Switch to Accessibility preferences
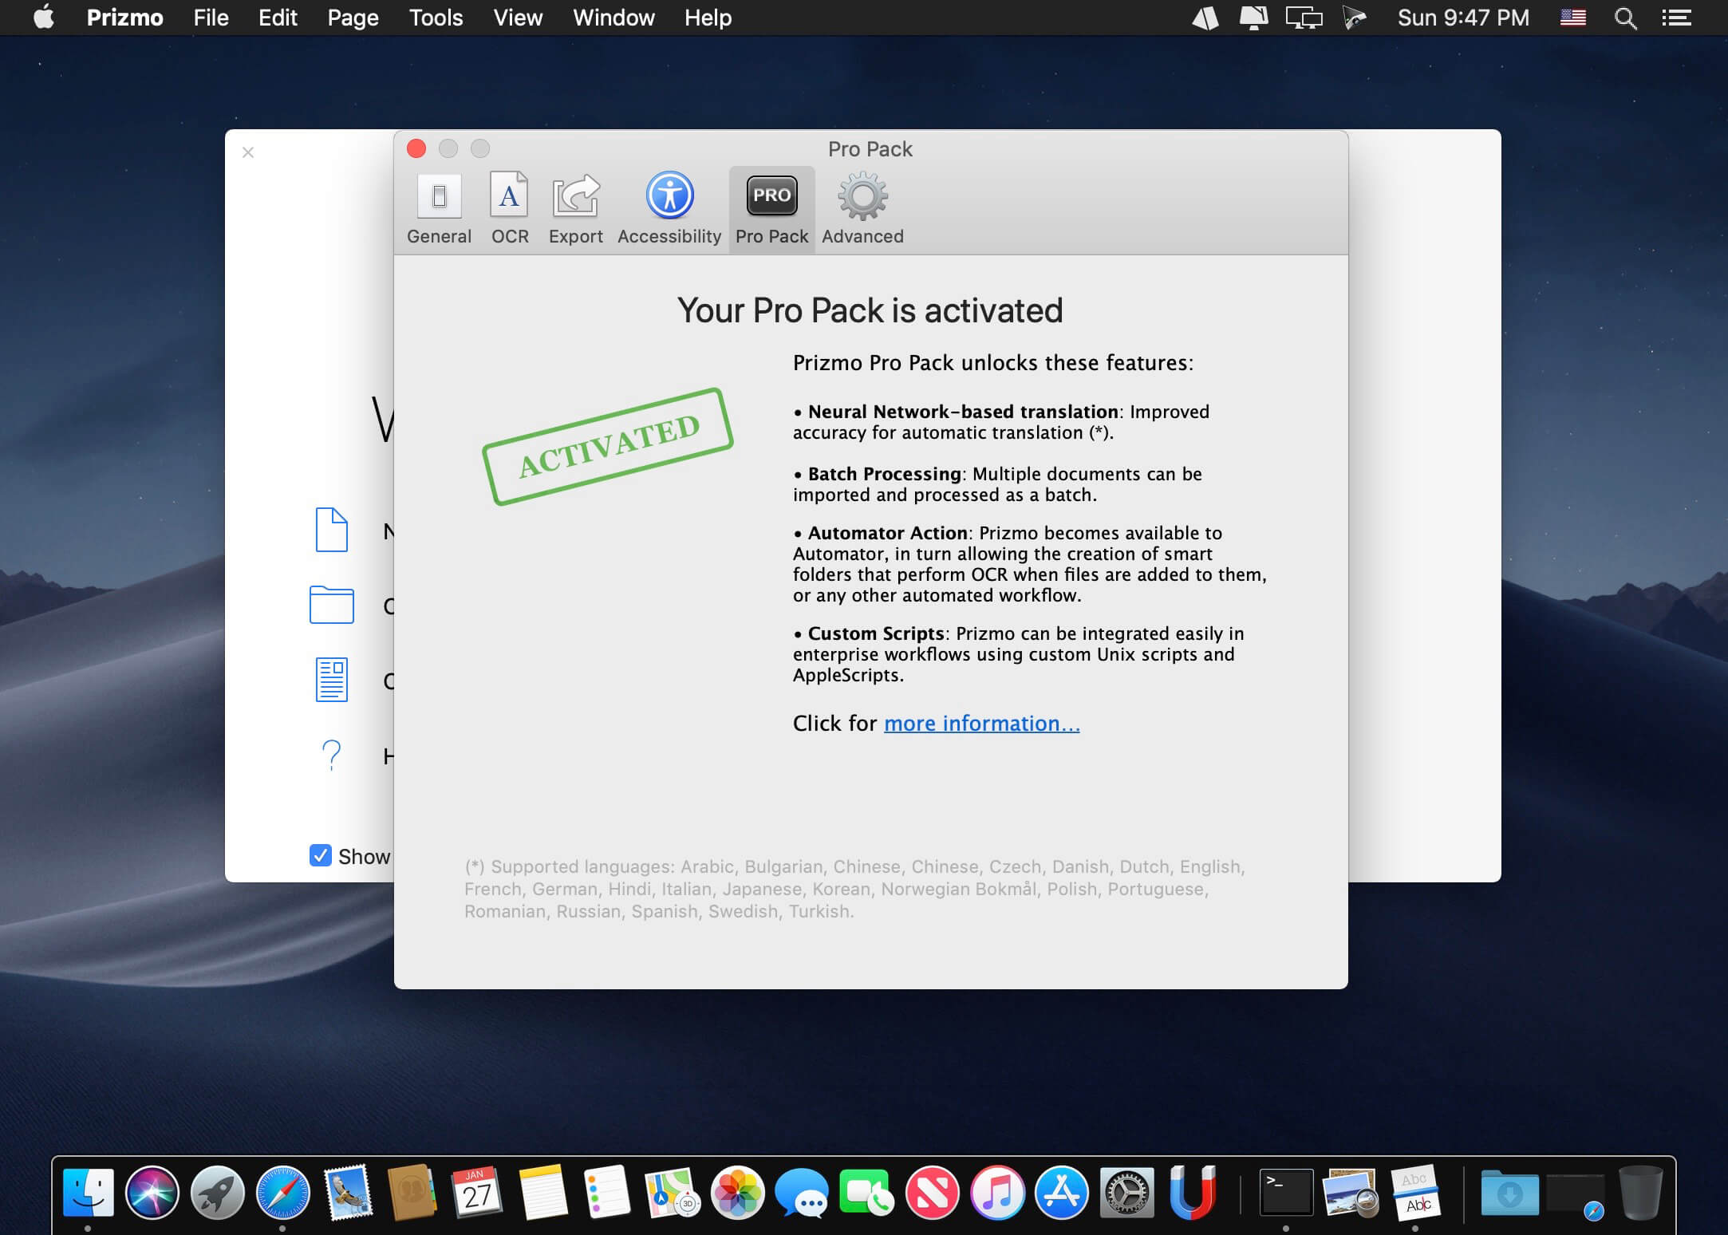1728x1235 pixels. tap(669, 209)
